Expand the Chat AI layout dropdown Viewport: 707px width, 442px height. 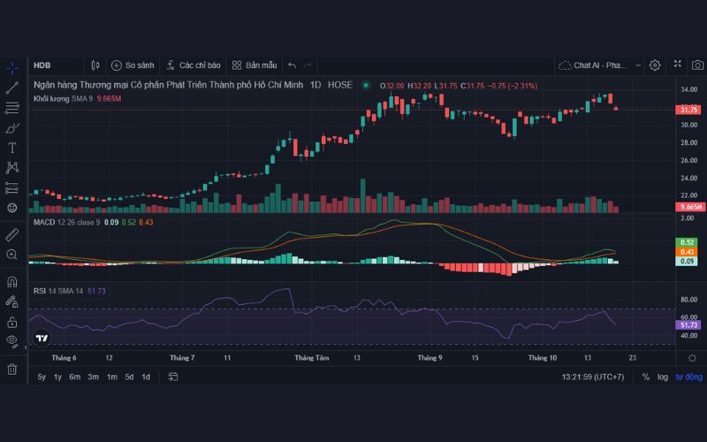click(598, 65)
